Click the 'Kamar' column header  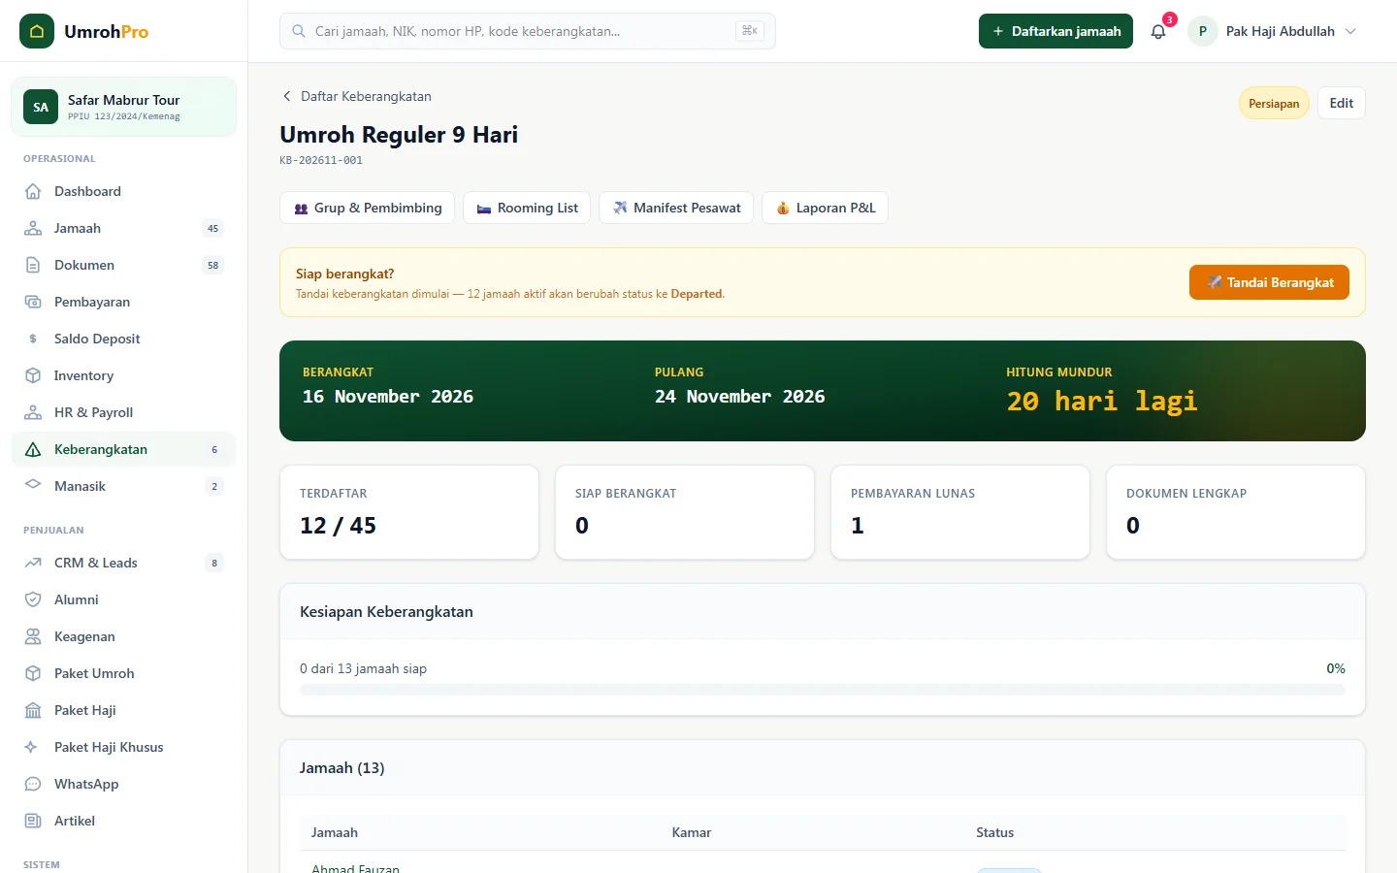click(x=692, y=832)
